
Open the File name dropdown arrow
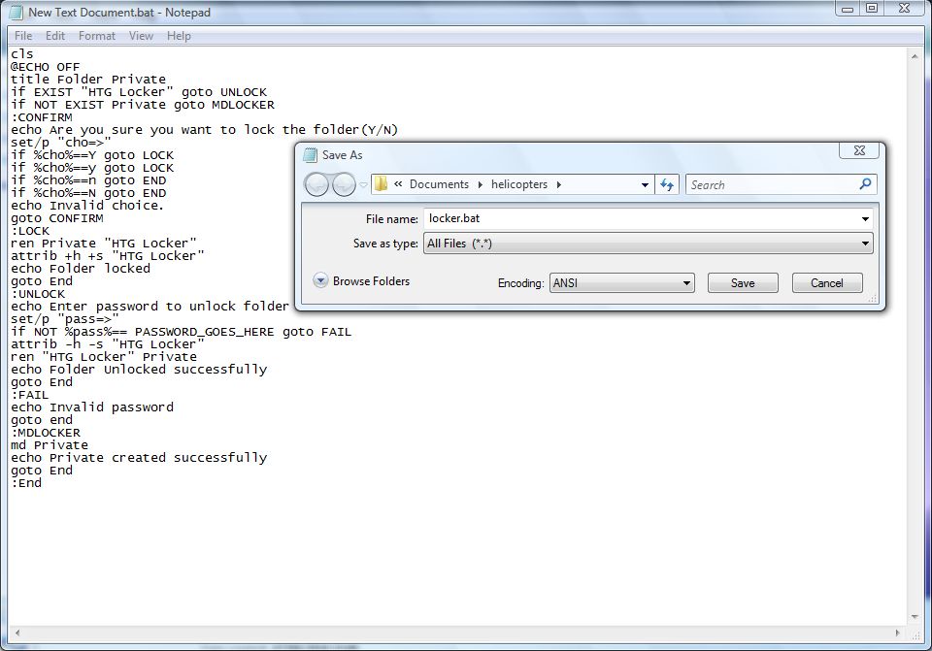coord(863,218)
